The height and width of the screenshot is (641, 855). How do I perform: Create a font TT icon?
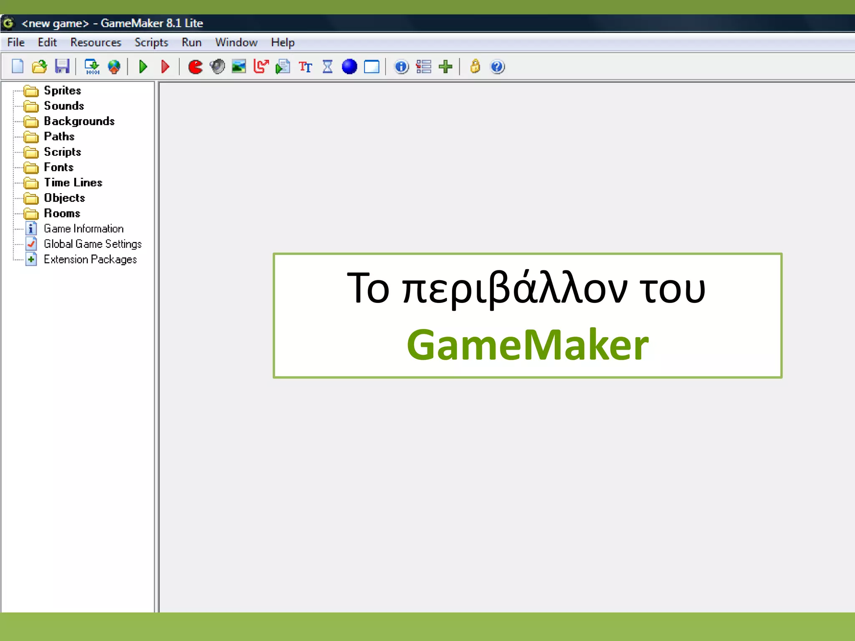305,67
